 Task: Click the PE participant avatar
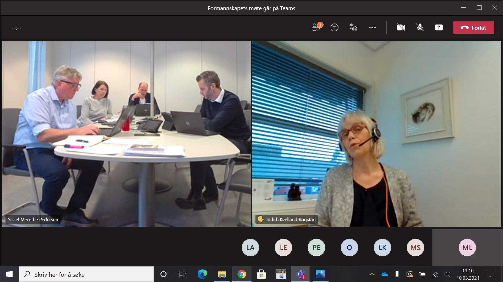[316, 248]
